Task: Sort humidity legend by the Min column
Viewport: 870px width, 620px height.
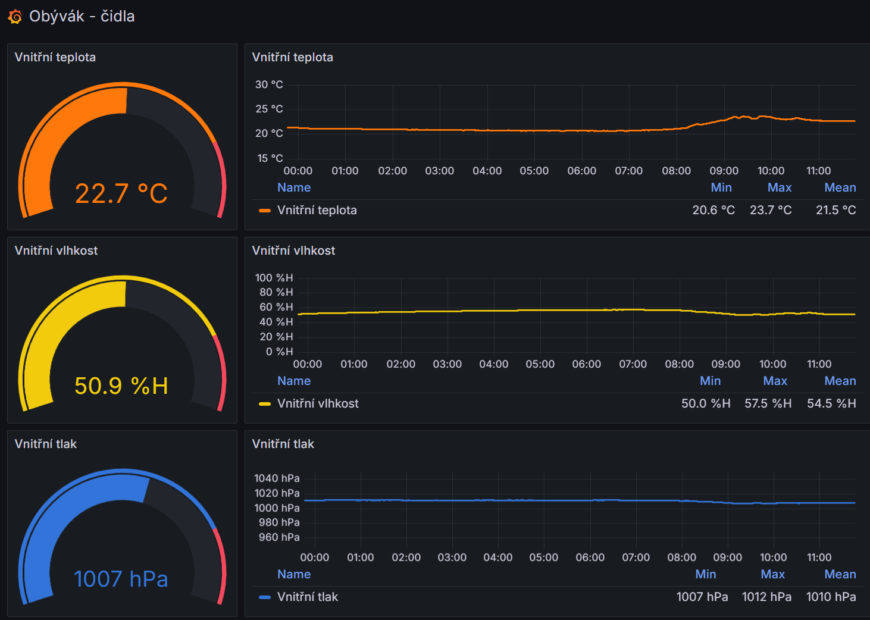Action: [x=710, y=381]
